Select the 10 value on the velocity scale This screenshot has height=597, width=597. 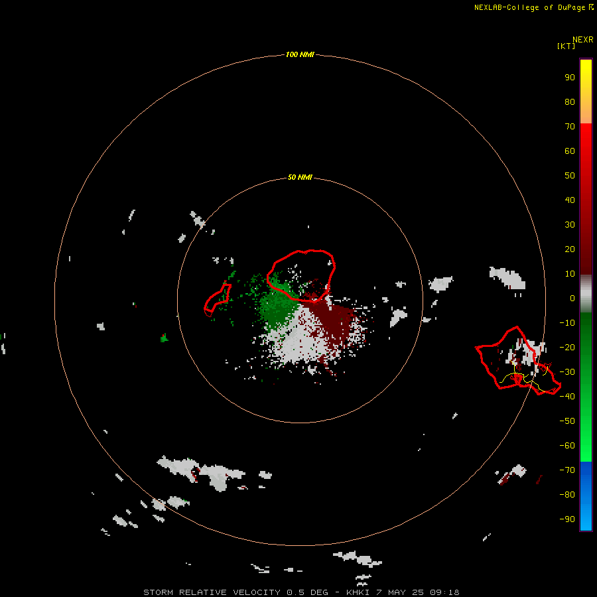click(x=570, y=274)
